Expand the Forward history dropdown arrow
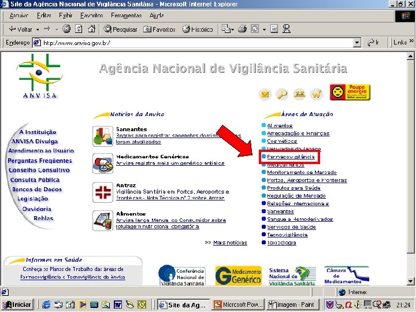This screenshot has width=416, height=312. click(x=57, y=29)
